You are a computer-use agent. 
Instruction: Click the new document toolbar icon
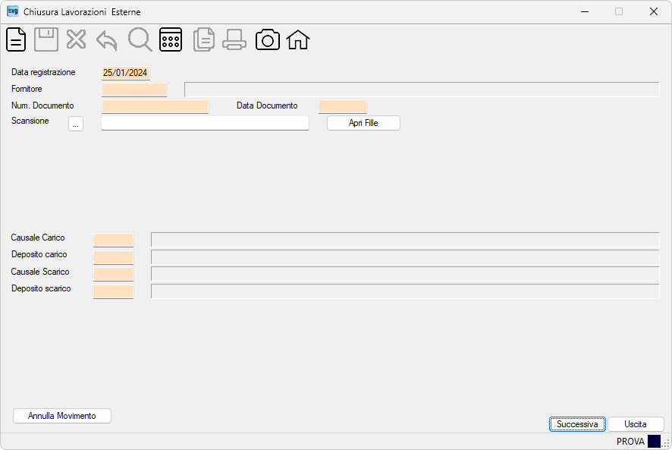(16, 40)
